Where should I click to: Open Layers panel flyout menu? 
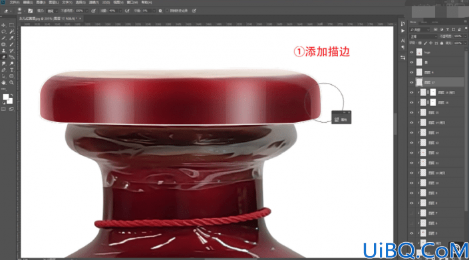[466, 22]
